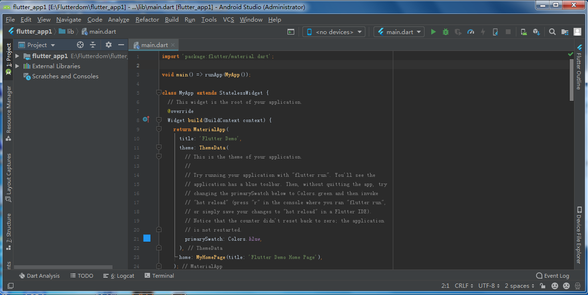Screen dimensions: 588x295
Task: Open Search Everywhere magnifier icon
Action: pyautogui.click(x=552, y=32)
